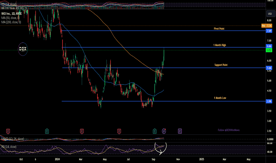Select the MA (50, close, 0) indicator legend
The width and height of the screenshot is (276, 163).
pyautogui.click(x=10, y=18)
